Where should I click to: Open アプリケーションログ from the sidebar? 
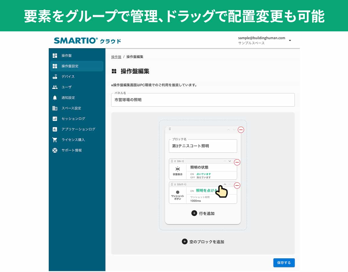click(x=78, y=129)
